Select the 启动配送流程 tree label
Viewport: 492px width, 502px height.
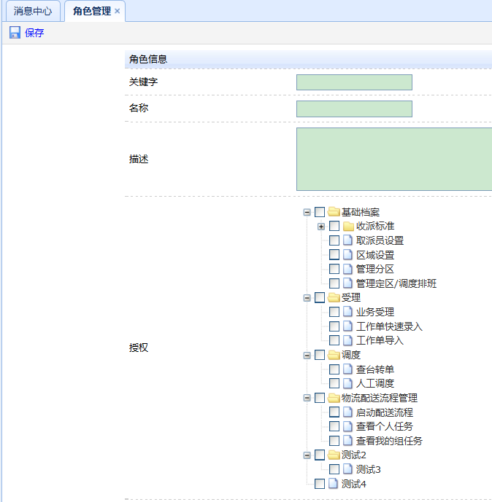tap(385, 412)
